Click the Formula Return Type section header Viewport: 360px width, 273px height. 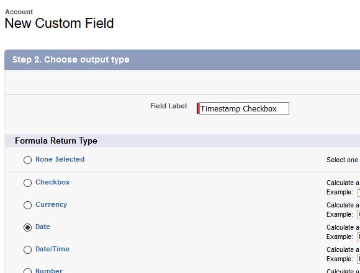[56, 141]
